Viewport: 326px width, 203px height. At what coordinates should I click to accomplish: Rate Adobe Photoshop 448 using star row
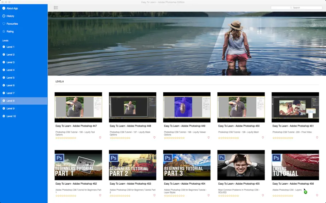pyautogui.click(x=120, y=138)
